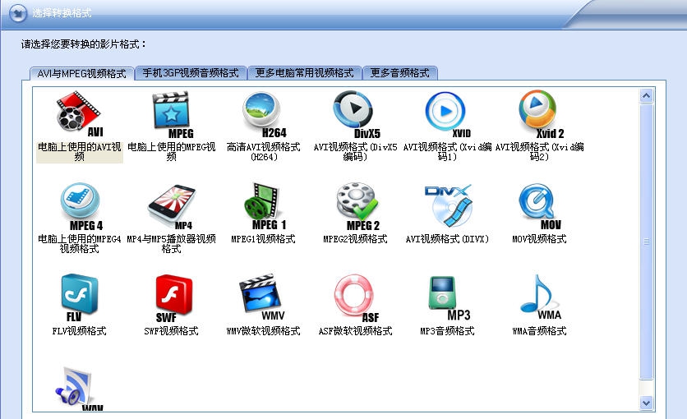Select the MP4 phone player icon
The width and height of the screenshot is (687, 419).
[172, 206]
